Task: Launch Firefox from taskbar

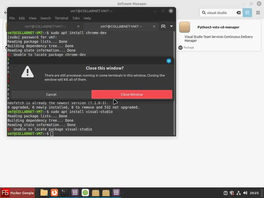Action: click(54, 193)
